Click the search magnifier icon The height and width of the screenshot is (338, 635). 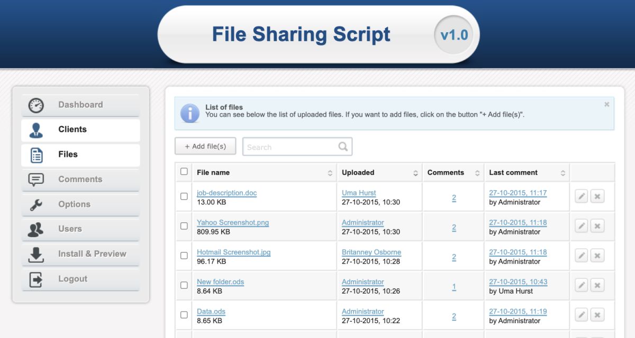343,146
